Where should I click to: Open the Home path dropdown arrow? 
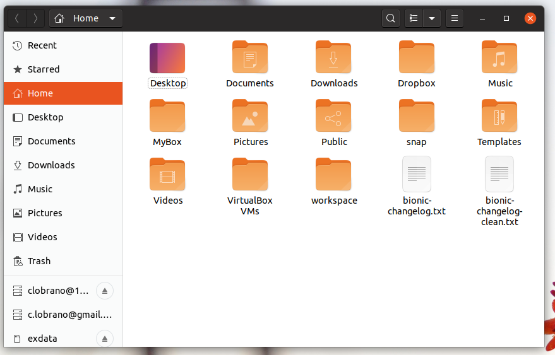click(x=112, y=18)
